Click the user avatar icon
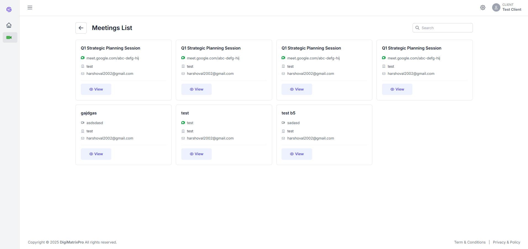The image size is (528, 249). tap(496, 7)
